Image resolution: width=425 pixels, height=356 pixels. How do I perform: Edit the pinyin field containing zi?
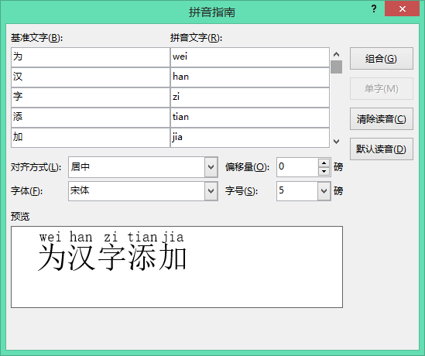coord(250,98)
